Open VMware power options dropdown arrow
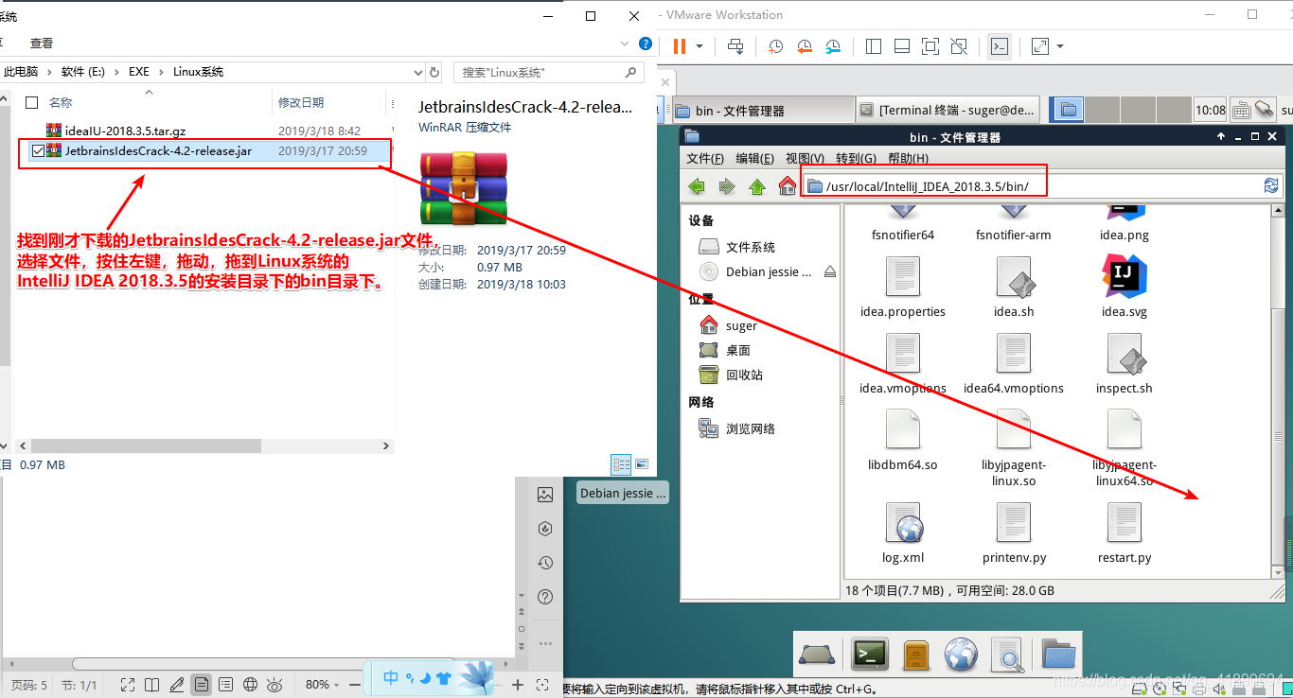 (x=700, y=46)
